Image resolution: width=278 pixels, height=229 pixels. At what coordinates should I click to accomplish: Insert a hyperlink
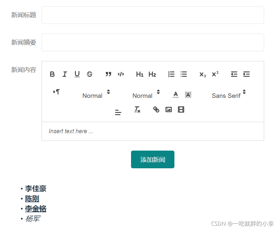coord(156,110)
